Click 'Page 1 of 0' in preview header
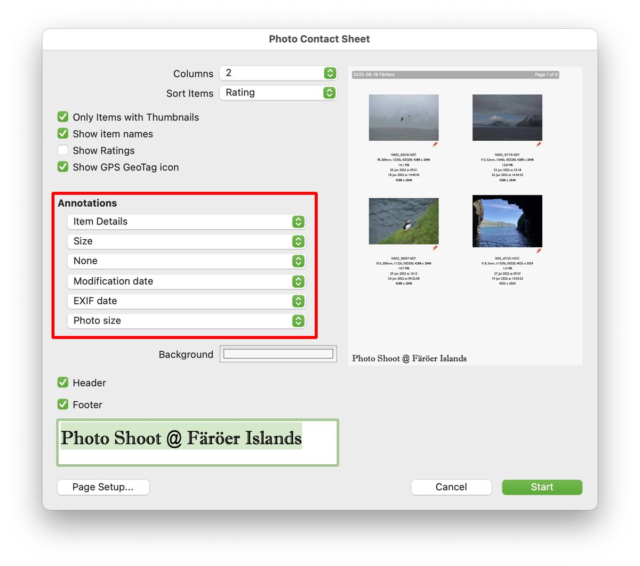640x566 pixels. [546, 75]
